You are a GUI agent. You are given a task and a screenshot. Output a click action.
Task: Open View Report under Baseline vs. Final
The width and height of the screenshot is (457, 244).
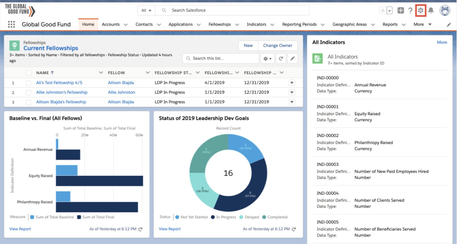(x=20, y=229)
